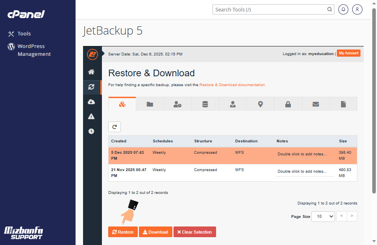Click the Download button
This screenshot has width=377, height=245.
(155, 232)
